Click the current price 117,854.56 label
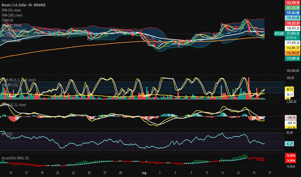Image resolution: width=301 pixels, height=177 pixels. click(293, 33)
